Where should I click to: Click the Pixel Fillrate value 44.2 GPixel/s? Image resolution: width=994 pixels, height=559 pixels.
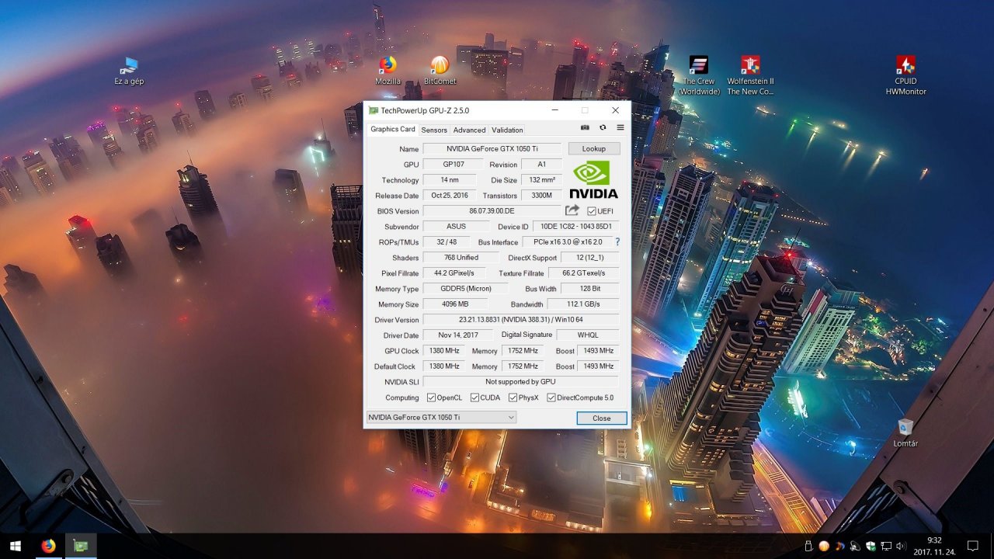click(x=454, y=273)
